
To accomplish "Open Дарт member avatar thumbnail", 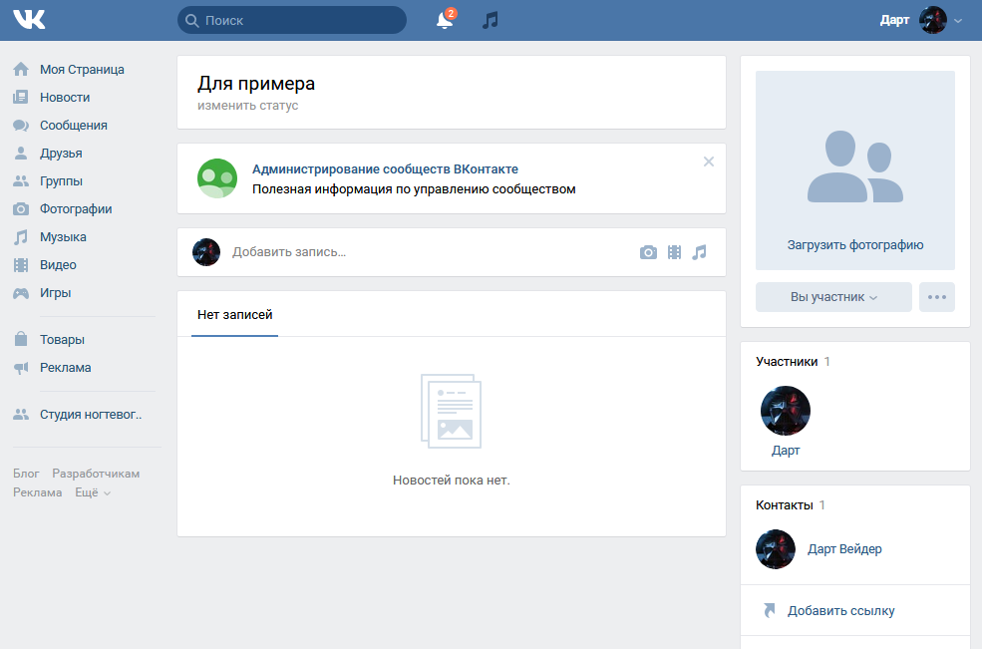I will pos(786,411).
